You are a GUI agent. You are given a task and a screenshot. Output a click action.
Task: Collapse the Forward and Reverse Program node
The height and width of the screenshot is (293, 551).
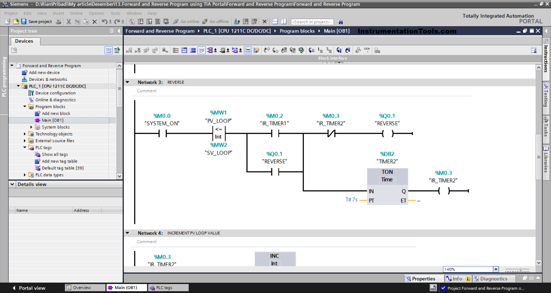tap(12, 65)
